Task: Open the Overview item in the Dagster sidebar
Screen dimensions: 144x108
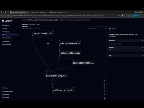Action: tap(6, 25)
